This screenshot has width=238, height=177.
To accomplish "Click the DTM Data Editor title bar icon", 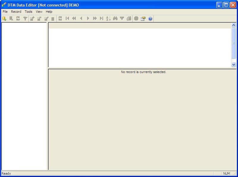I will (4, 5).
